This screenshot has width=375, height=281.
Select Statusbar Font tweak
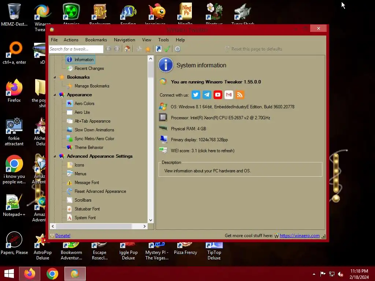[x=87, y=209]
